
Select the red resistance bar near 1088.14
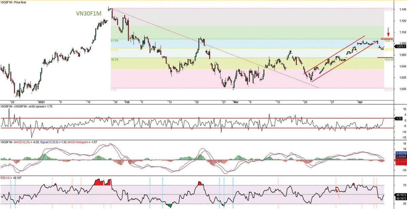coord(387,39)
